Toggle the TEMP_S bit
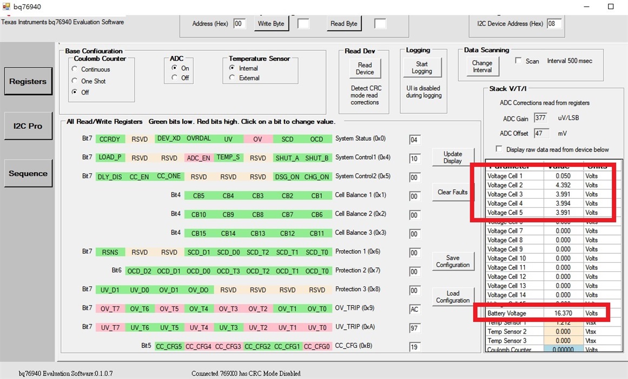This screenshot has width=628, height=379. 228,157
